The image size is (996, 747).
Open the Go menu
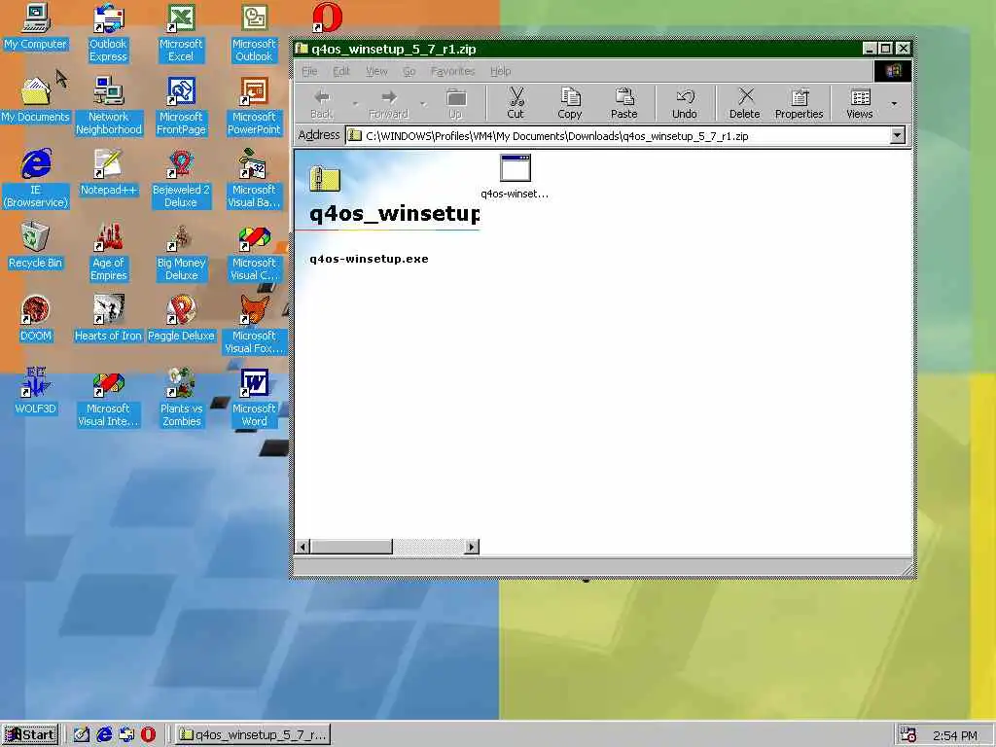click(x=409, y=71)
